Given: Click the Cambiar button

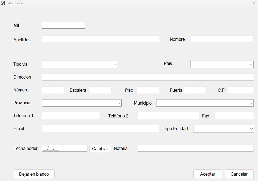Looking at the screenshot, I should pyautogui.click(x=100, y=149).
